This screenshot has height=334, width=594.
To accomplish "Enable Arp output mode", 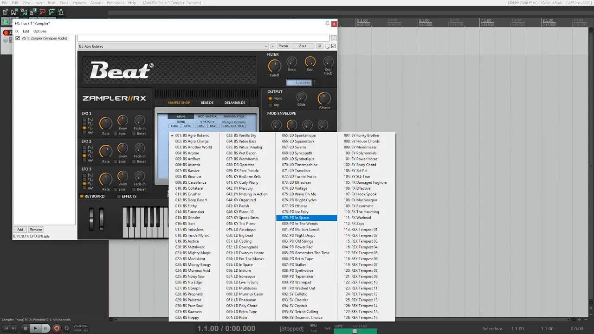I will click(x=270, y=105).
